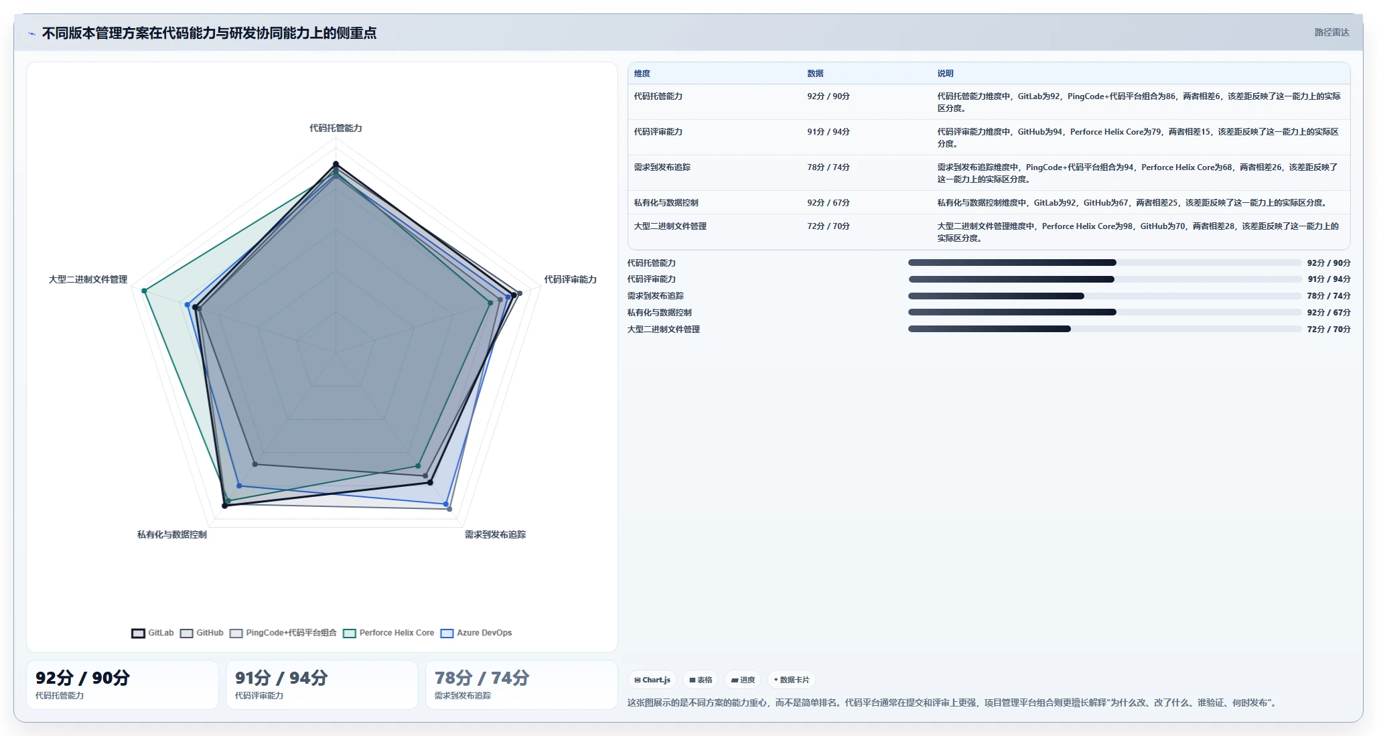Click the 代码托管能力 radar axis label
Viewport: 1377px width, 736px height.
(336, 128)
